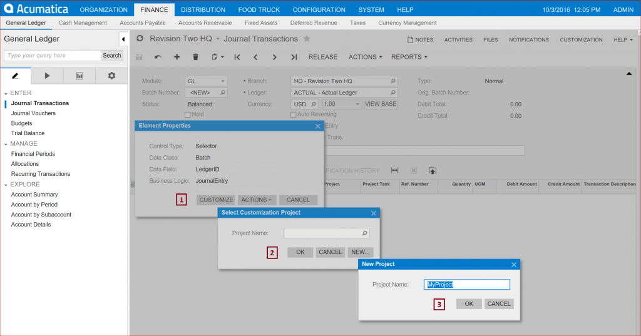Click the Ledger field lookup magnifier
This screenshot has width=641, height=336.
[x=393, y=93]
